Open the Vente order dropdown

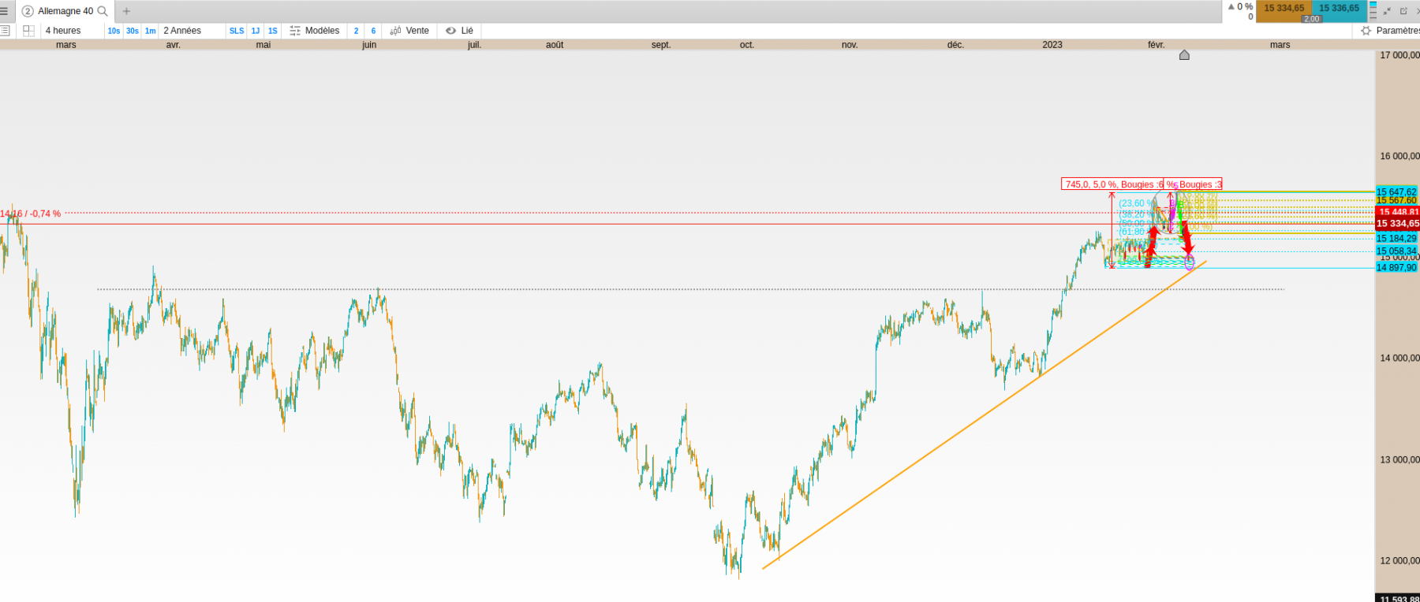pyautogui.click(x=409, y=31)
